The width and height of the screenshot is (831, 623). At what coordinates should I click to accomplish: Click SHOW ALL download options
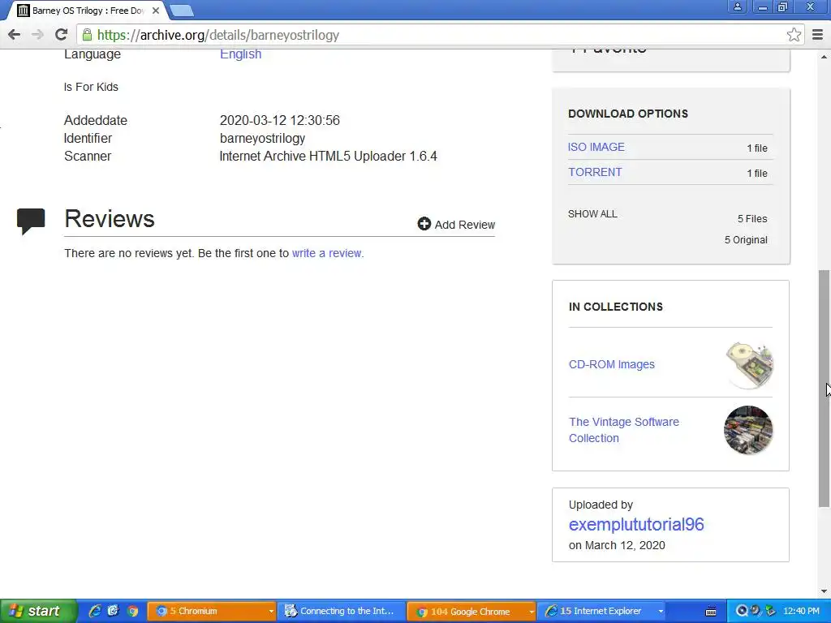coord(592,214)
